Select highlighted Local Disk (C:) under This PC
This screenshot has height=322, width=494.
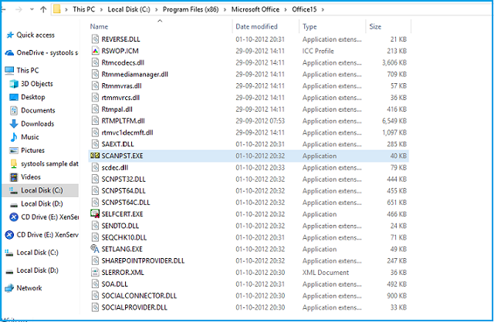[42, 190]
